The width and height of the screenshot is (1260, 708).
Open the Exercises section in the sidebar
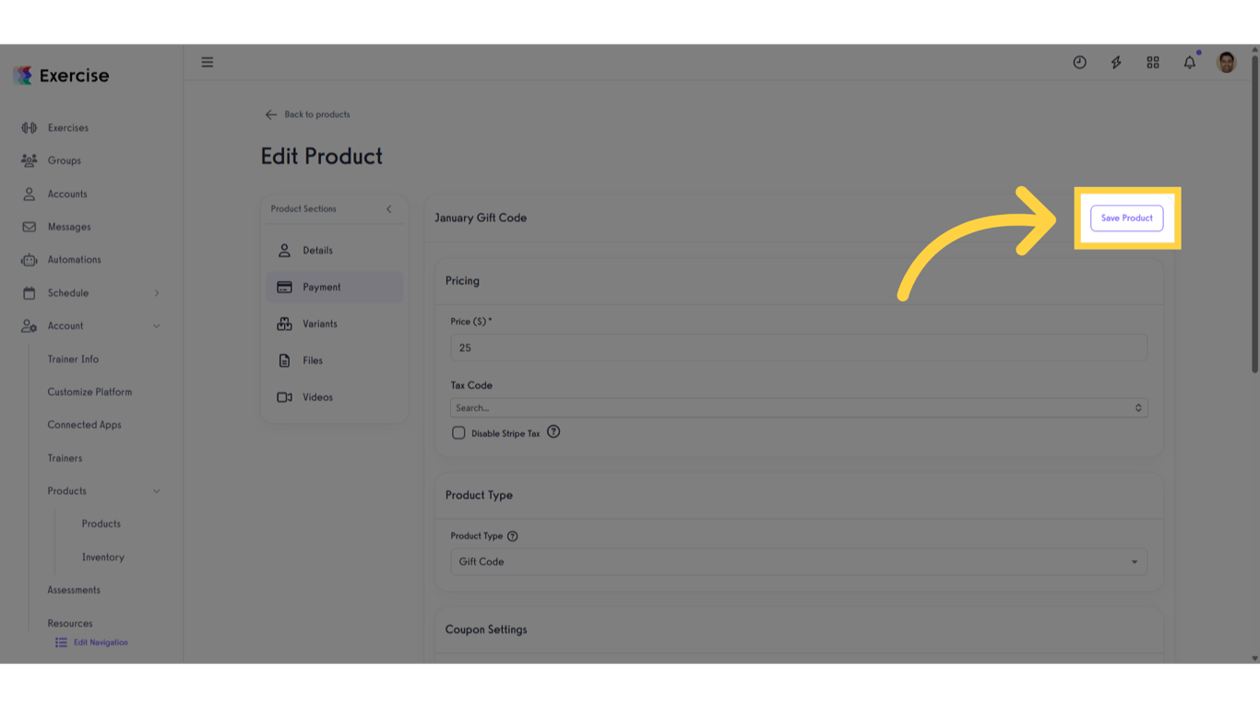(68, 127)
